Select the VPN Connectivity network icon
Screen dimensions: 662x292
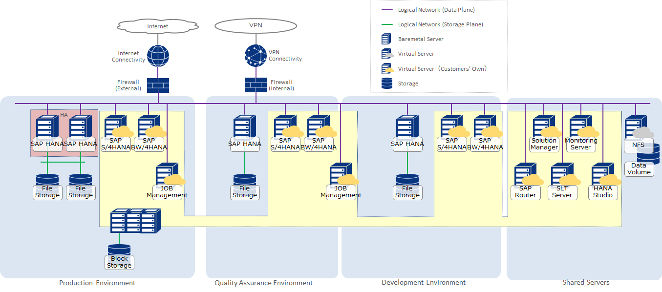point(256,56)
